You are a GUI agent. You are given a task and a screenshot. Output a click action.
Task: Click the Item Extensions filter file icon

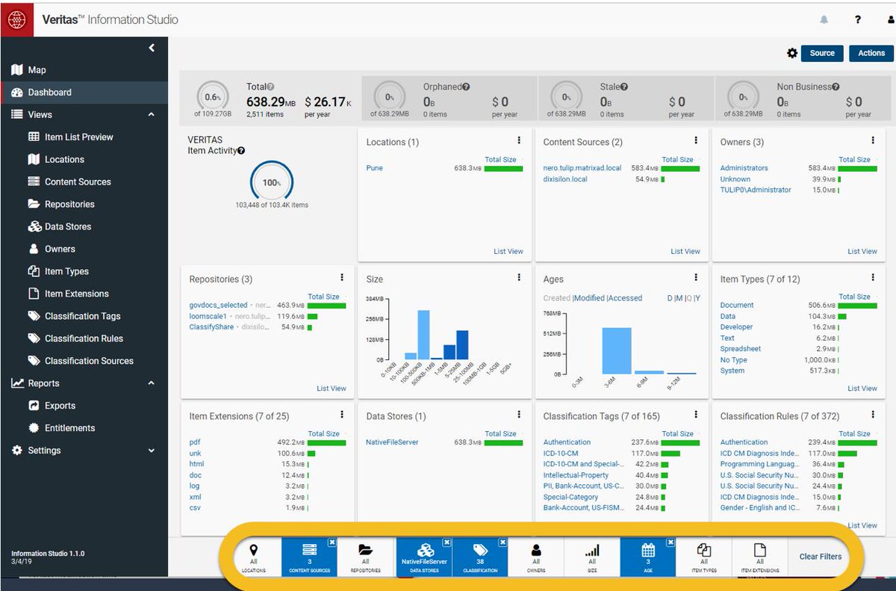(x=760, y=551)
